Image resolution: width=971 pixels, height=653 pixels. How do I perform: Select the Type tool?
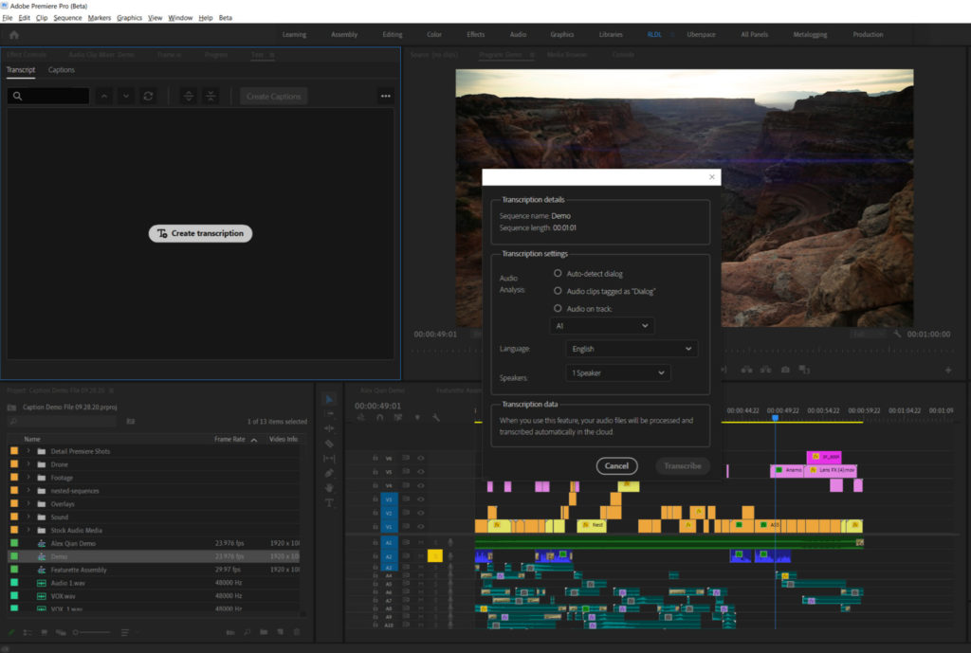[329, 503]
